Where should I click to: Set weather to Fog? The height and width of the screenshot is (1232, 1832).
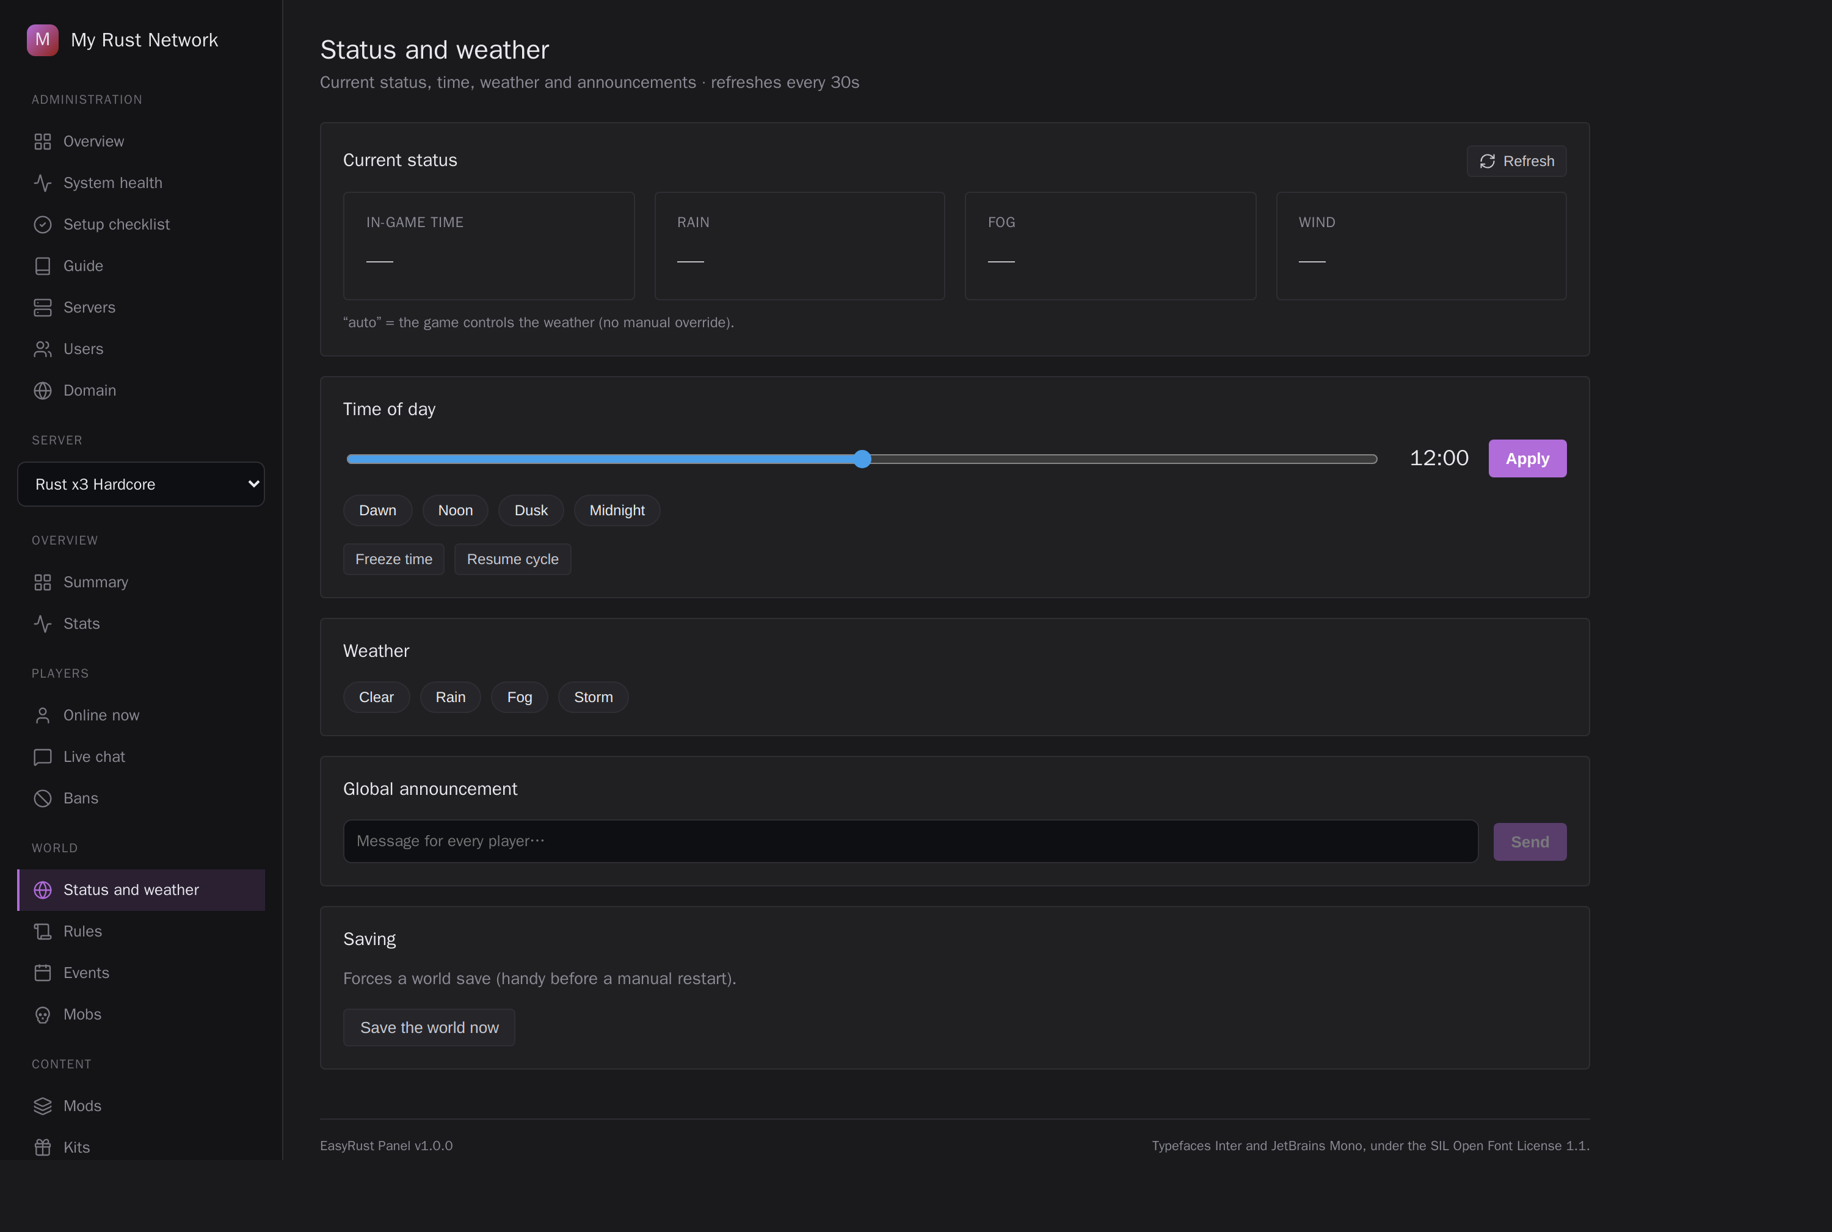(x=520, y=697)
